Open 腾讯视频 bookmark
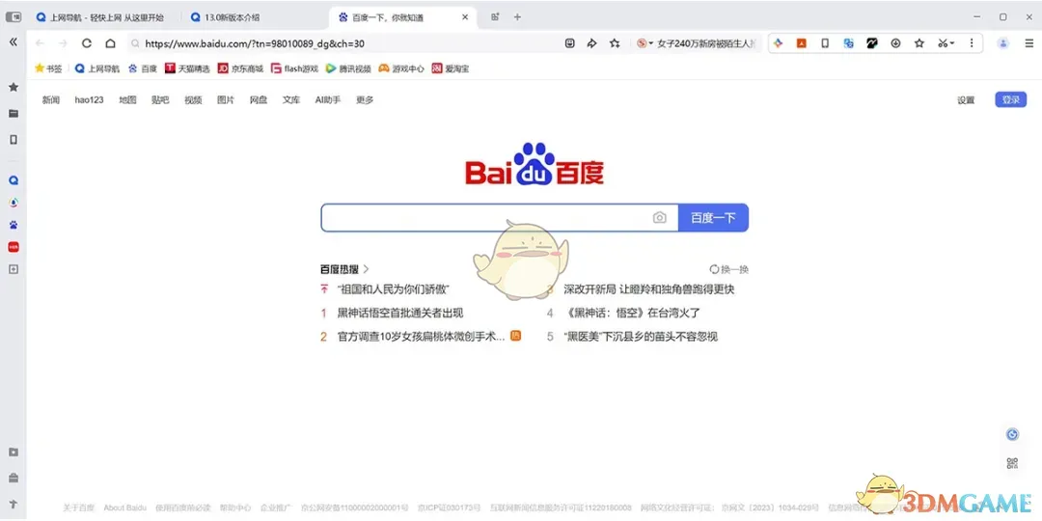1042x521 pixels. click(x=348, y=68)
